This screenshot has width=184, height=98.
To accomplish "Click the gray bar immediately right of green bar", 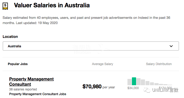I will tap(138, 82).
